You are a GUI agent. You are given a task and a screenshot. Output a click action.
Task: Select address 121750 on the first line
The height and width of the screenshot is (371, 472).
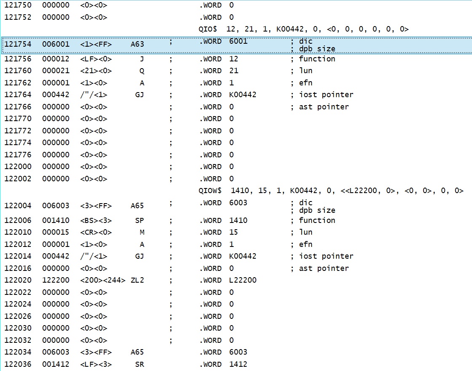(x=18, y=5)
